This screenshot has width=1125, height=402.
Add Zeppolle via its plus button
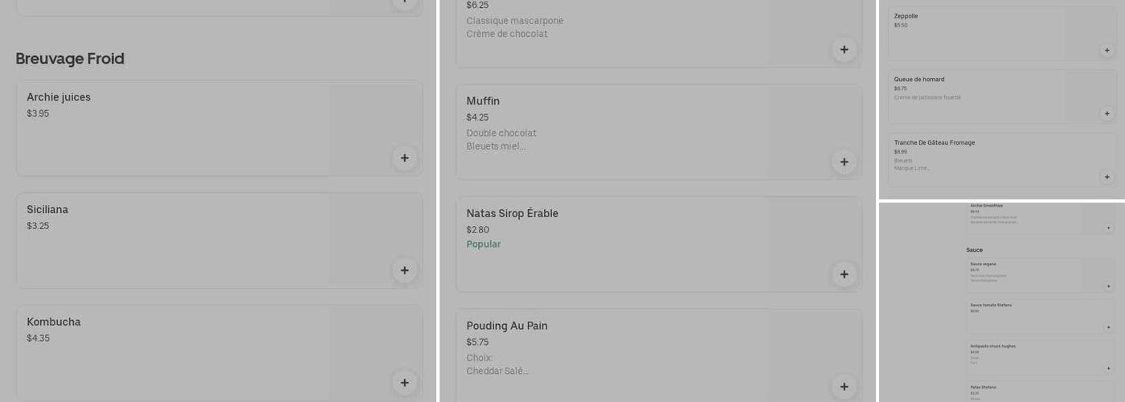click(x=1107, y=51)
